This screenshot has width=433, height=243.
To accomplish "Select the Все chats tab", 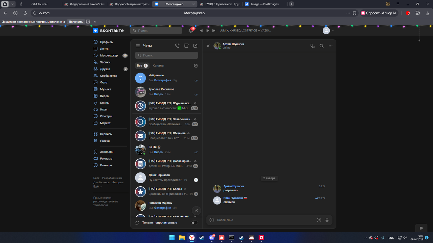I will coord(142,66).
